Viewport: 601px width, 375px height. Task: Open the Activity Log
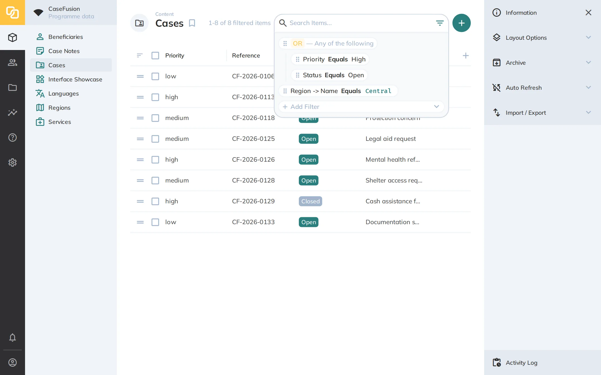pyautogui.click(x=542, y=362)
